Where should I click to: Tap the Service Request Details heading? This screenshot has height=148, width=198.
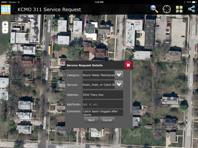point(85,65)
